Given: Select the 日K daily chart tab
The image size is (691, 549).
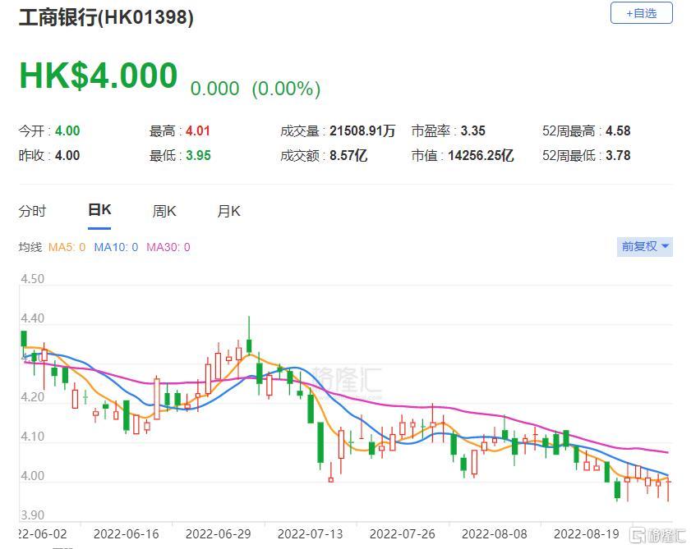Looking at the screenshot, I should 99,210.
